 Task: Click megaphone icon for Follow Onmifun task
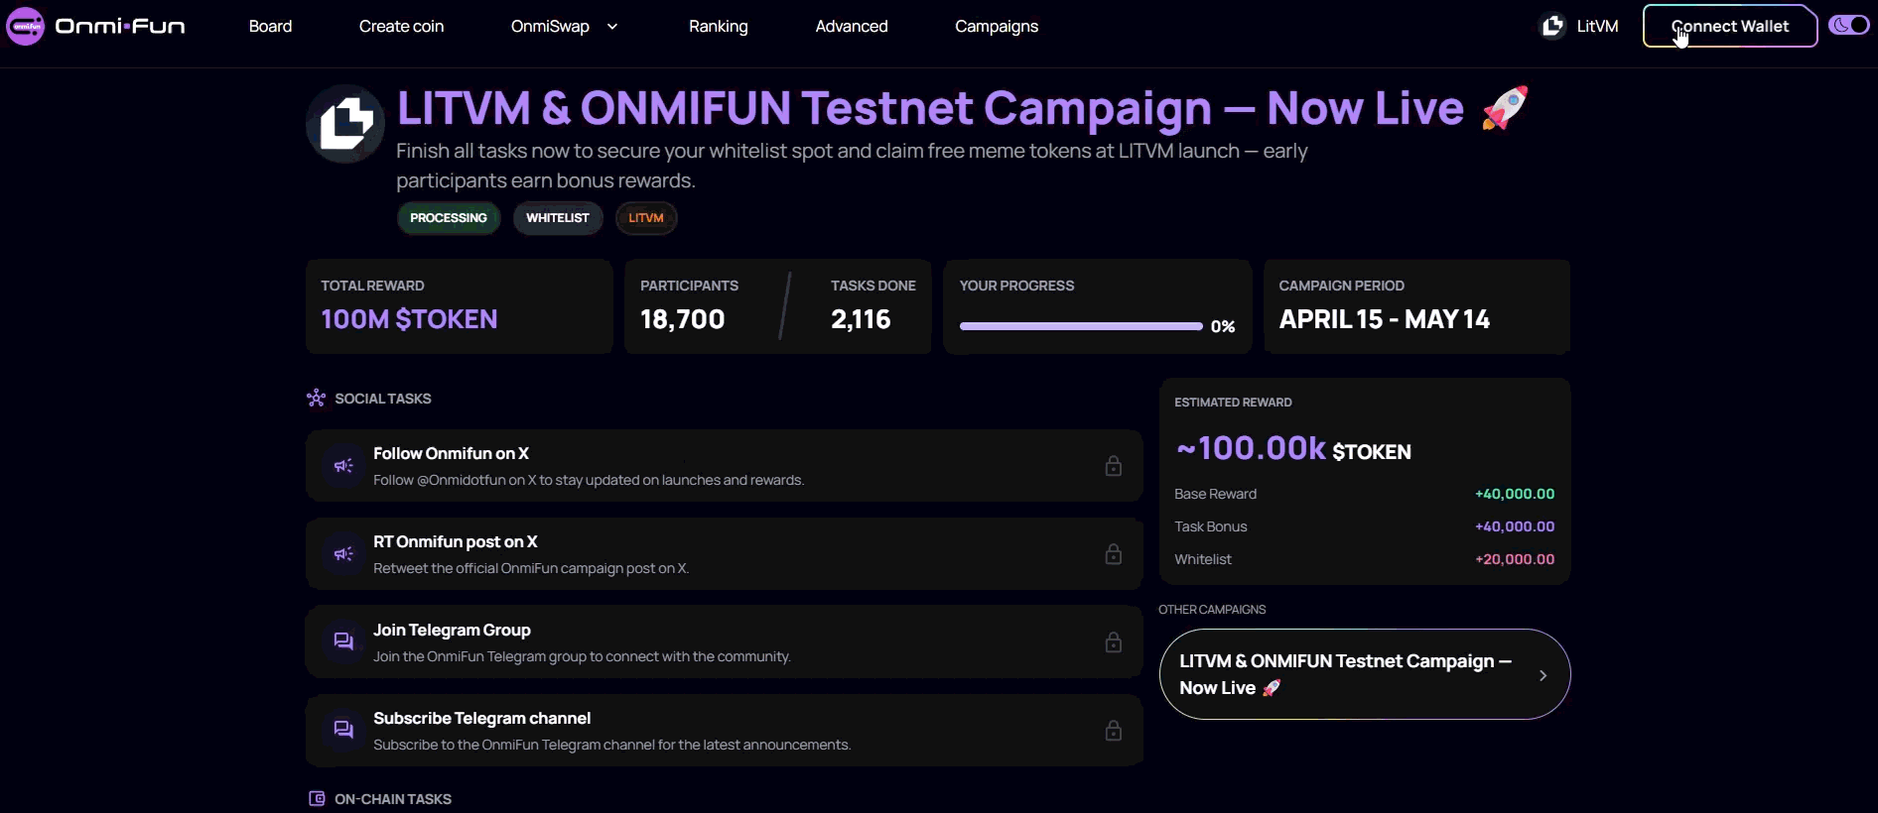pos(343,466)
